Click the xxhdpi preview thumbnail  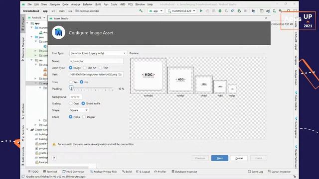tap(180, 80)
